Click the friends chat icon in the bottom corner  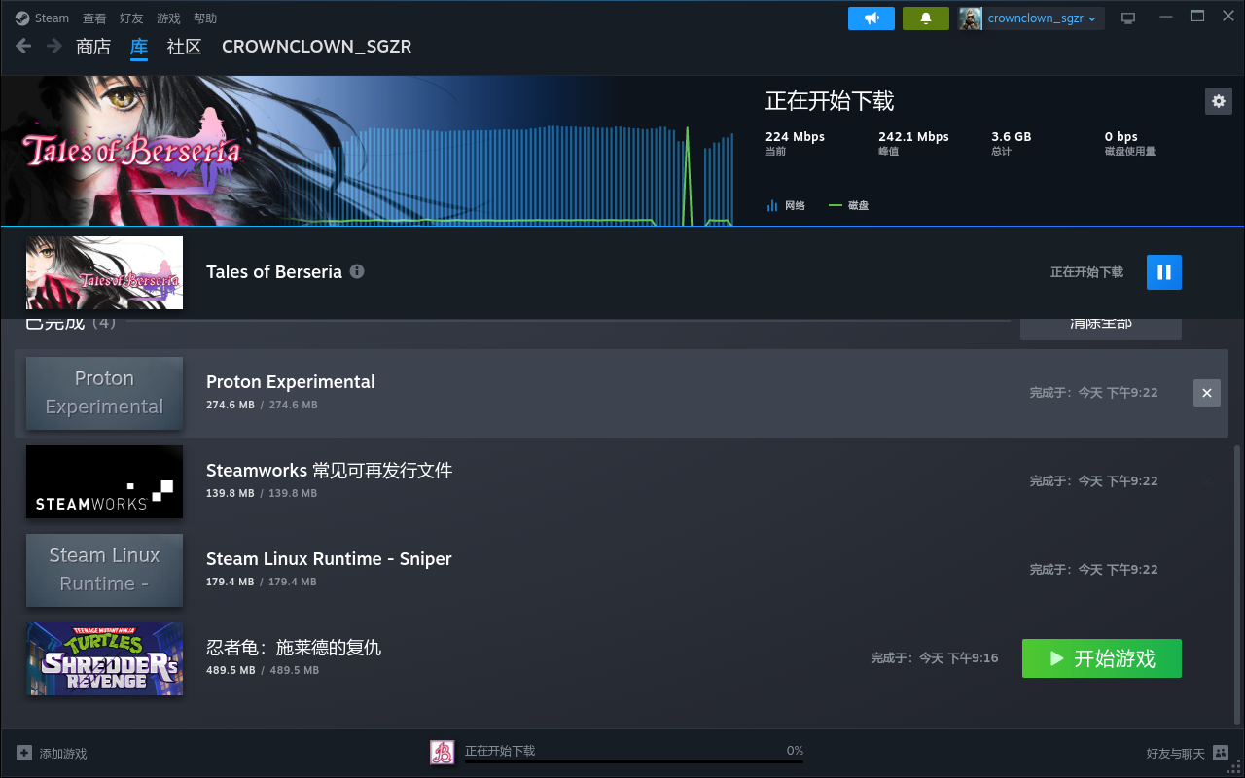pos(1221,753)
